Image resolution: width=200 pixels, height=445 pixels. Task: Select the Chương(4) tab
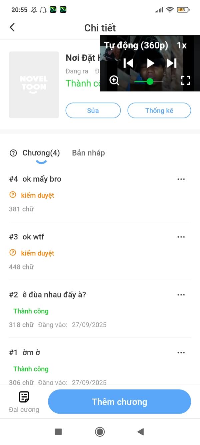(41, 153)
